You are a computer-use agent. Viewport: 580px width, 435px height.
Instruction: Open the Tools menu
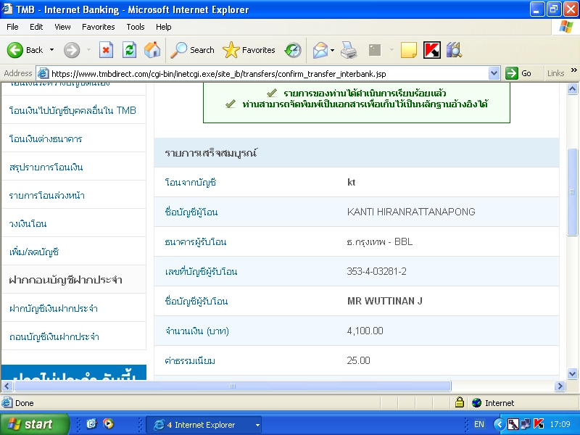click(x=136, y=27)
